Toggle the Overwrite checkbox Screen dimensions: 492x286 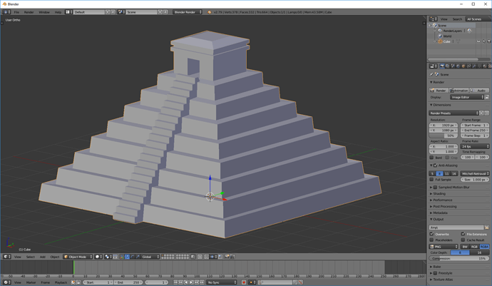pyautogui.click(x=432, y=234)
